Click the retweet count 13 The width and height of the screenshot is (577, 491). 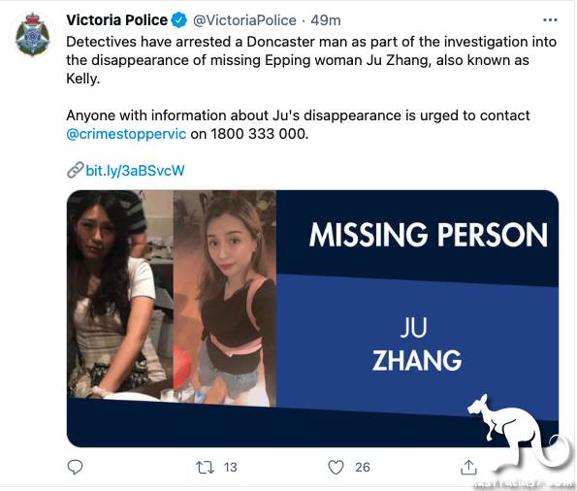pos(231,467)
